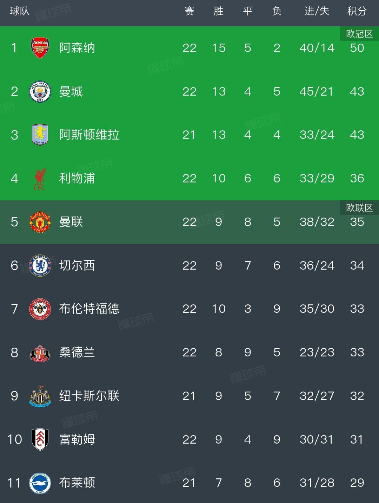Viewport: 379px width, 503px height.
Task: Tap the Liverpool LFC crest
Action: tap(40, 179)
